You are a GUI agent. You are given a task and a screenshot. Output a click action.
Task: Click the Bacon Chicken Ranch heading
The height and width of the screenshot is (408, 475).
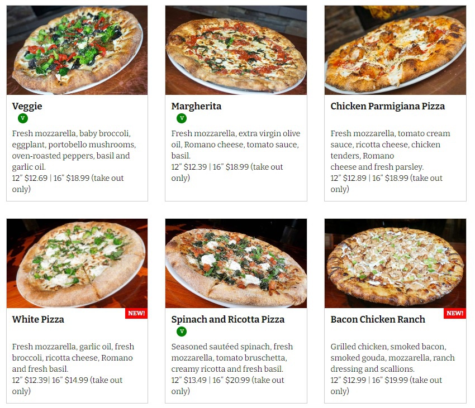pos(378,319)
